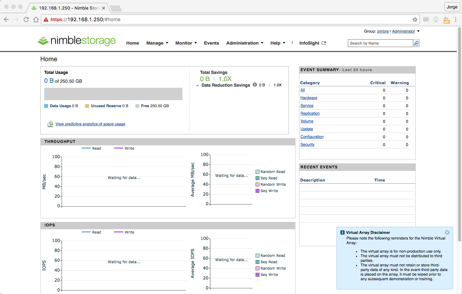
Task: Collapse the Data Reduction Savings section
Action: 198,85
